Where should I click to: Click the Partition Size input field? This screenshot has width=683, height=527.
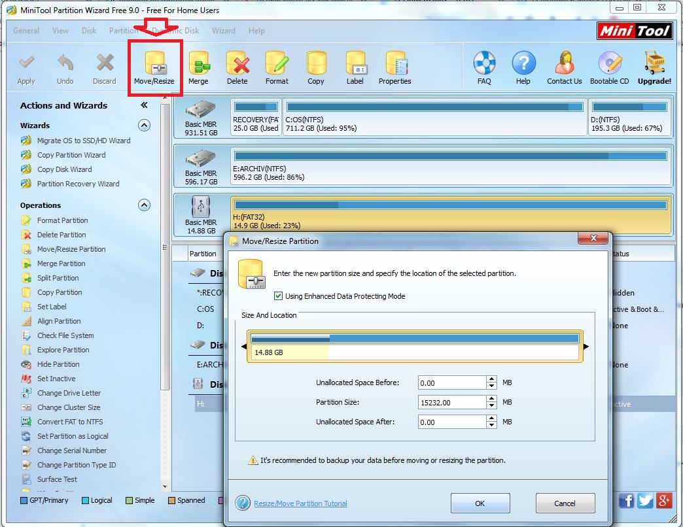[x=451, y=403]
